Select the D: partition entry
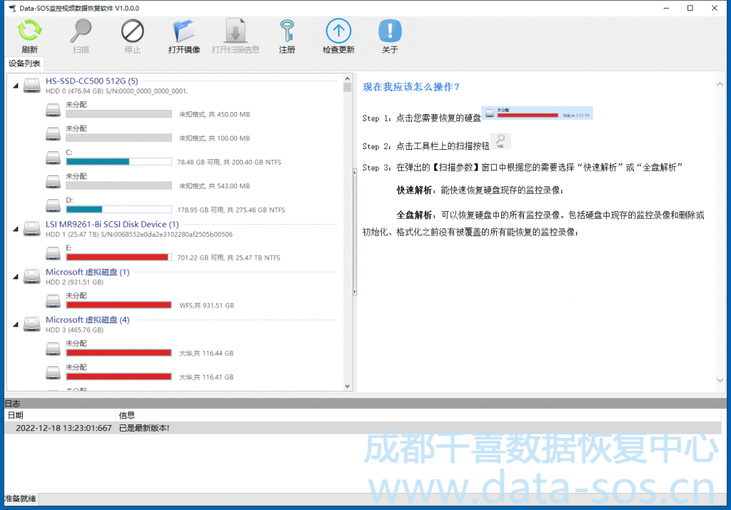 click(118, 205)
